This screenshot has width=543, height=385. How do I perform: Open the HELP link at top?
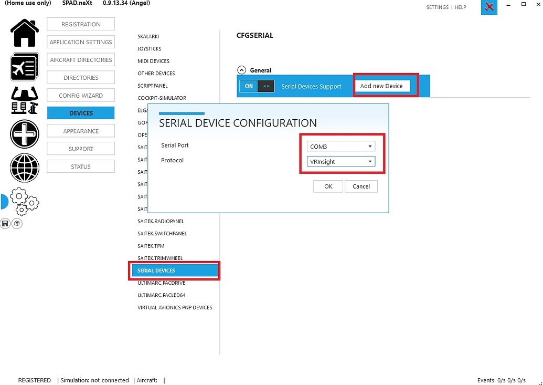click(460, 7)
